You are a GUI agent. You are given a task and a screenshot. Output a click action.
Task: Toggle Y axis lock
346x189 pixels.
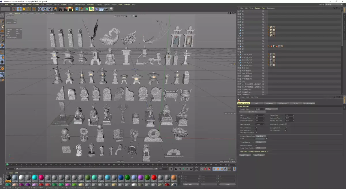point(45,9)
